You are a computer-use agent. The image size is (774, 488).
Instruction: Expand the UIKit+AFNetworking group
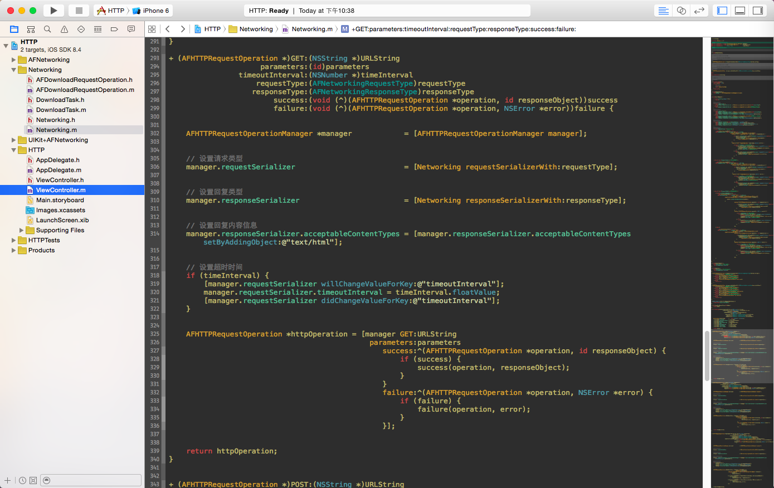(x=13, y=140)
